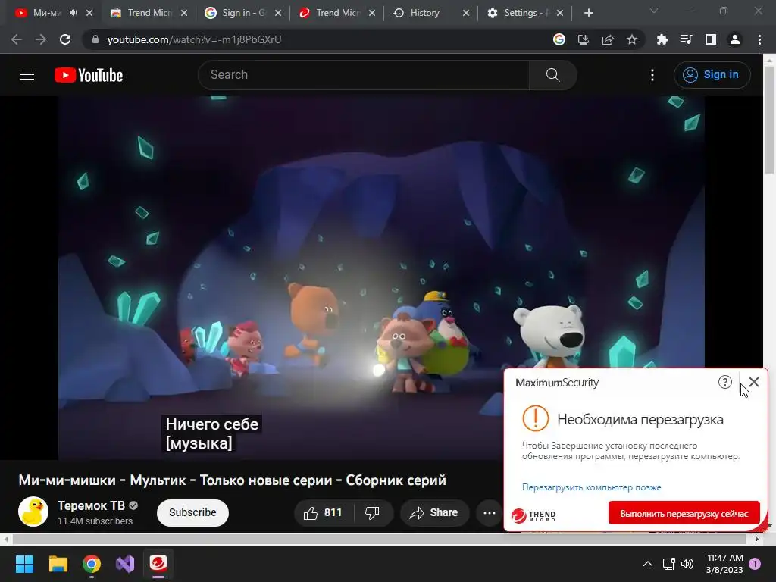The height and width of the screenshot is (582, 776).
Task: Click the Google icon in the address bar
Action: (559, 39)
